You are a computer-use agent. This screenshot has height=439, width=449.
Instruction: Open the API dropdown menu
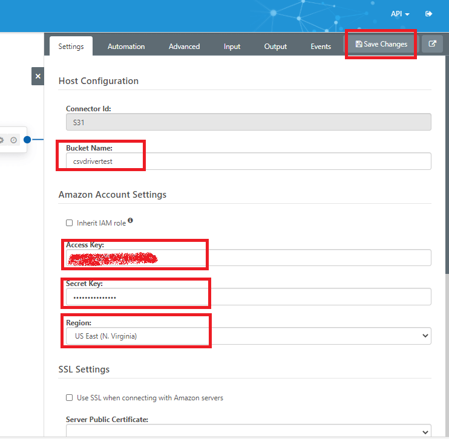coord(400,13)
